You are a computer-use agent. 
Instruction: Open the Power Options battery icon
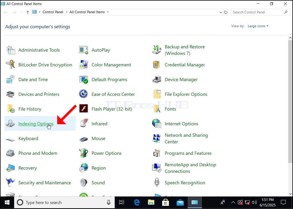tap(84, 153)
